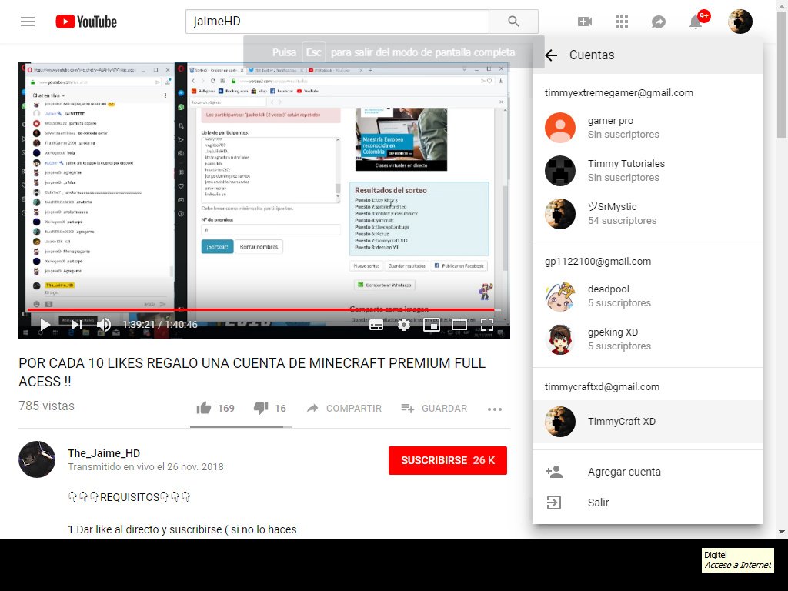This screenshot has width=788, height=591.
Task: Go back from Cuentas with the arrow
Action: [551, 55]
